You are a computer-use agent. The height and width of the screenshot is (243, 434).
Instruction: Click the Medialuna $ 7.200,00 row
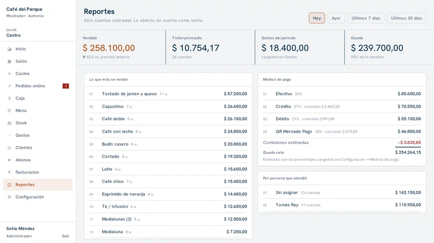(168, 232)
